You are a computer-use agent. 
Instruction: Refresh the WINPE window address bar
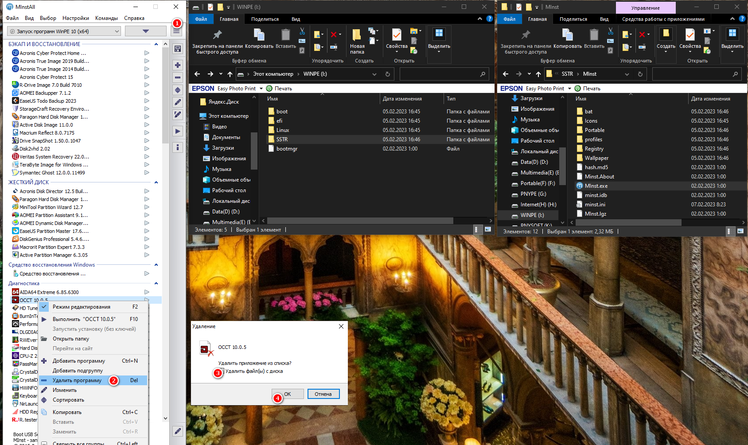388,74
